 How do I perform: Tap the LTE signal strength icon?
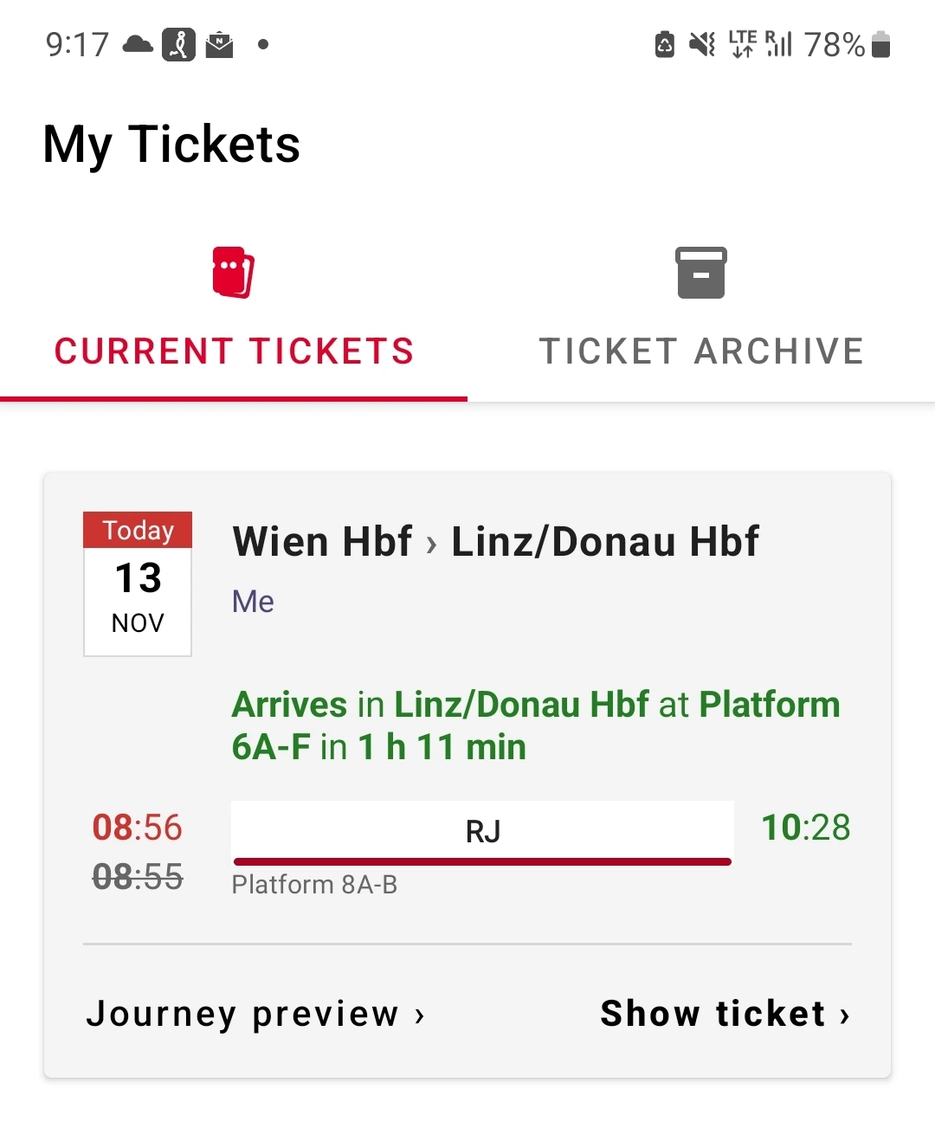[779, 44]
